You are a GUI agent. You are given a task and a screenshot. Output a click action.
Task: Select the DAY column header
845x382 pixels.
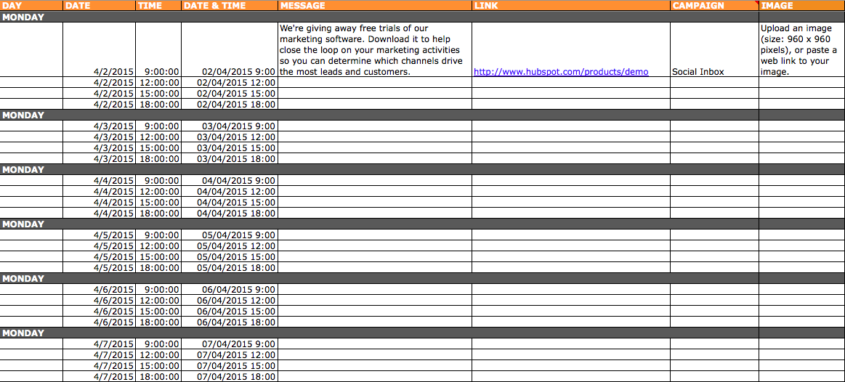click(x=31, y=5)
